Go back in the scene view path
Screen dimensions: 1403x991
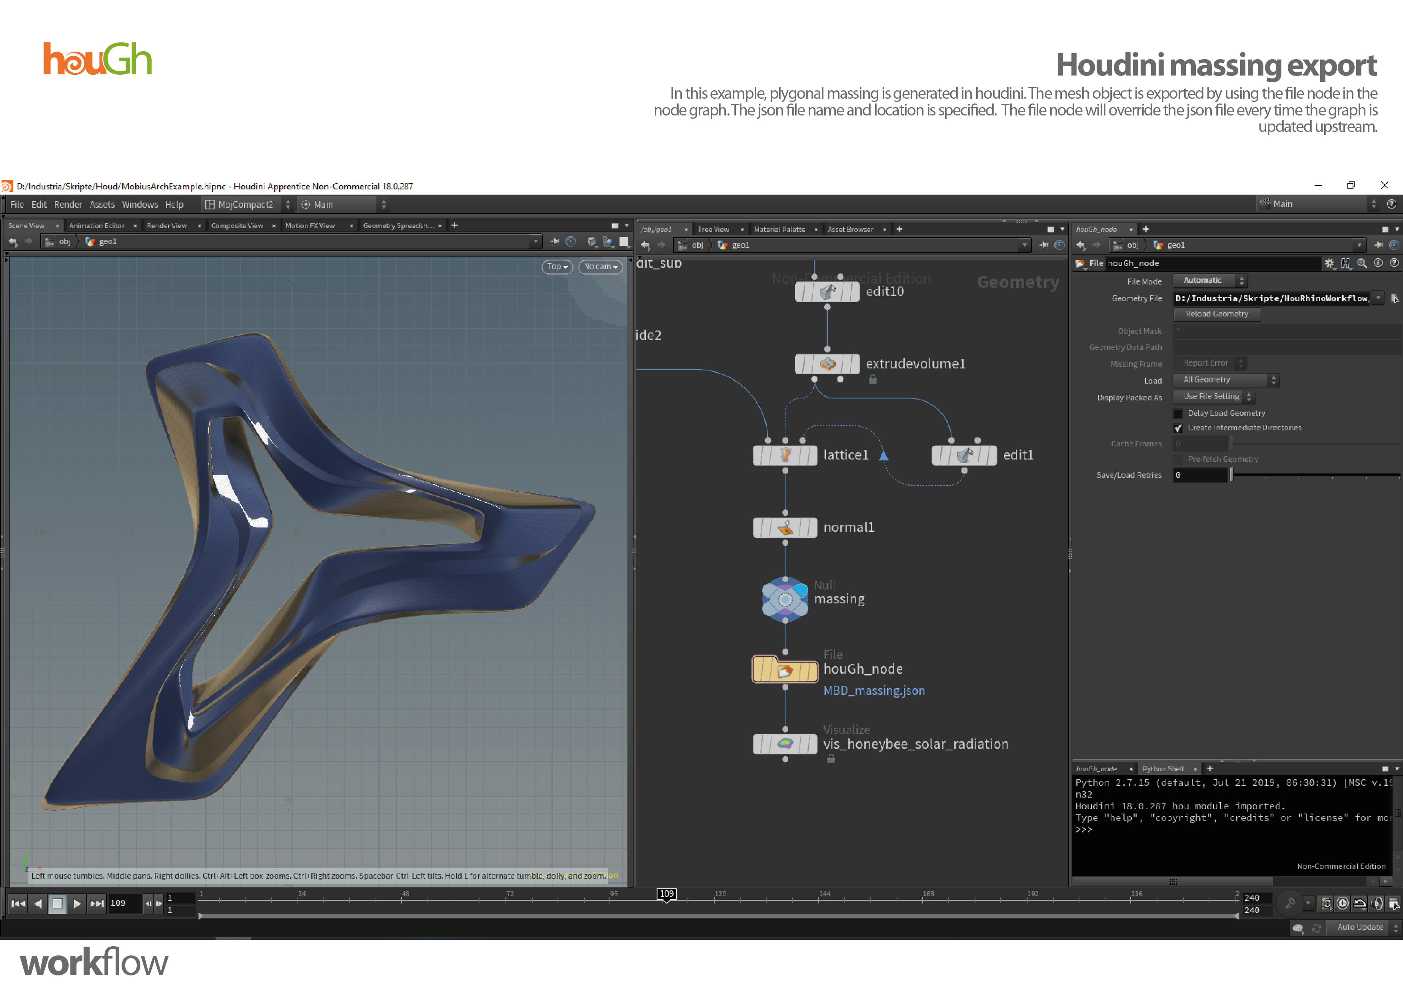click(13, 242)
